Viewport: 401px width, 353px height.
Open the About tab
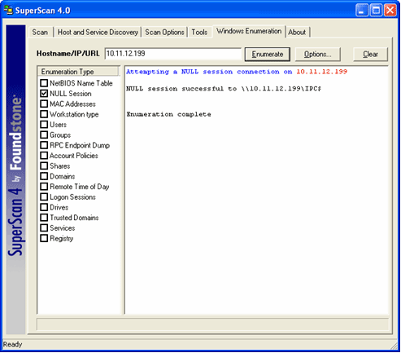pos(297,32)
